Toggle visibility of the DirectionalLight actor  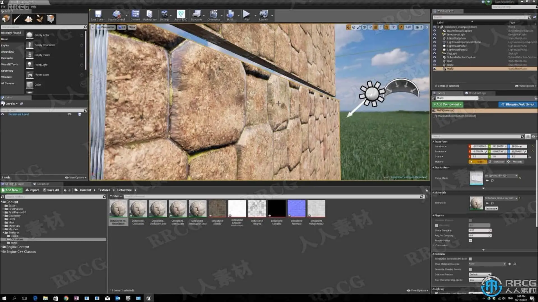coord(435,35)
